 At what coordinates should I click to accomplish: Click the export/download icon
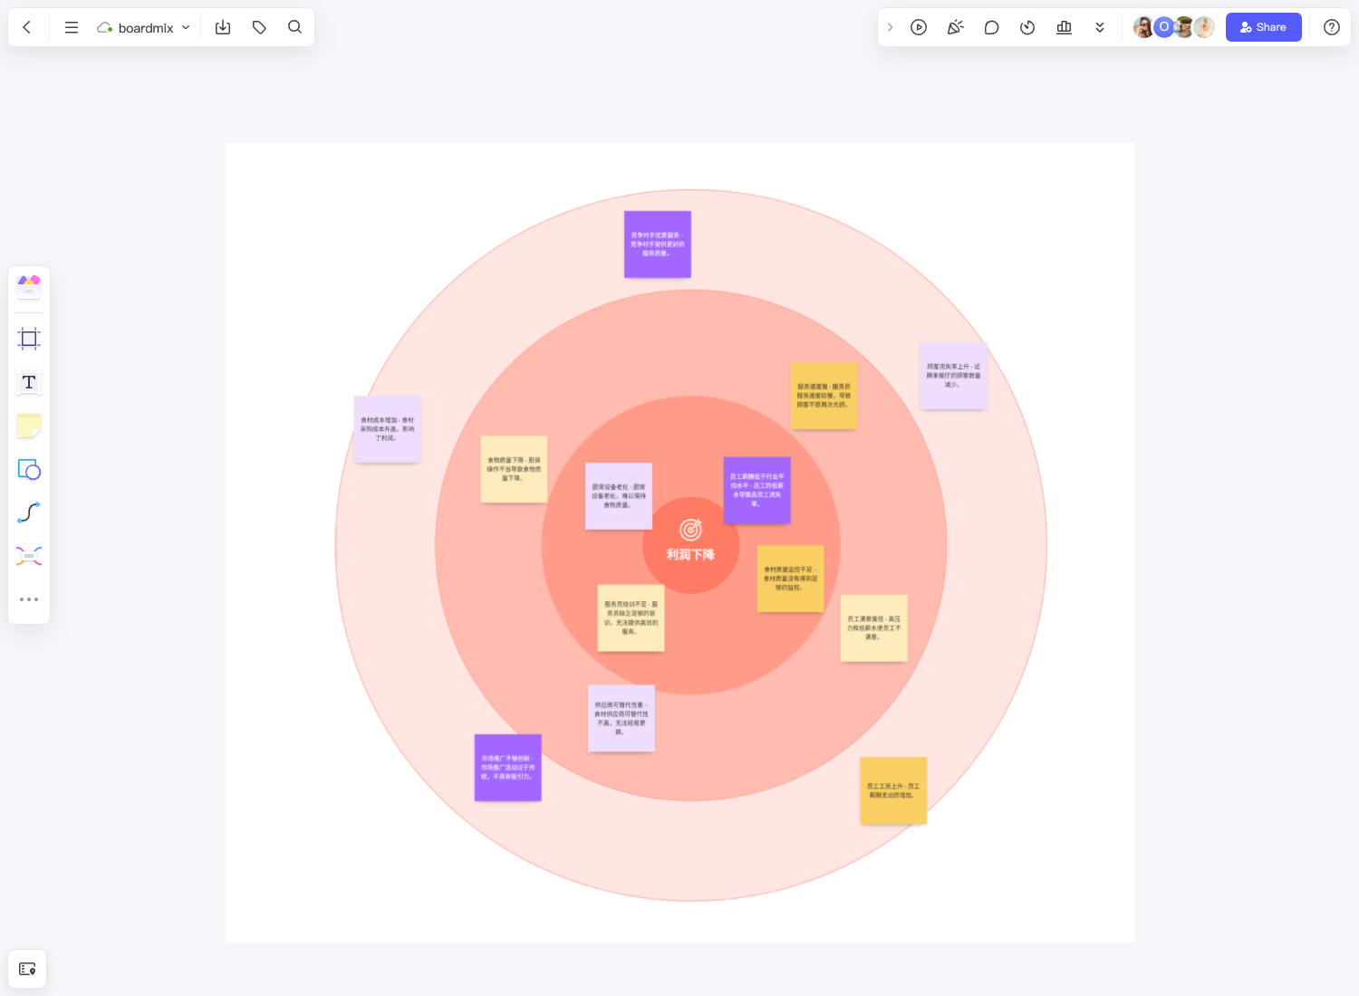click(x=223, y=27)
